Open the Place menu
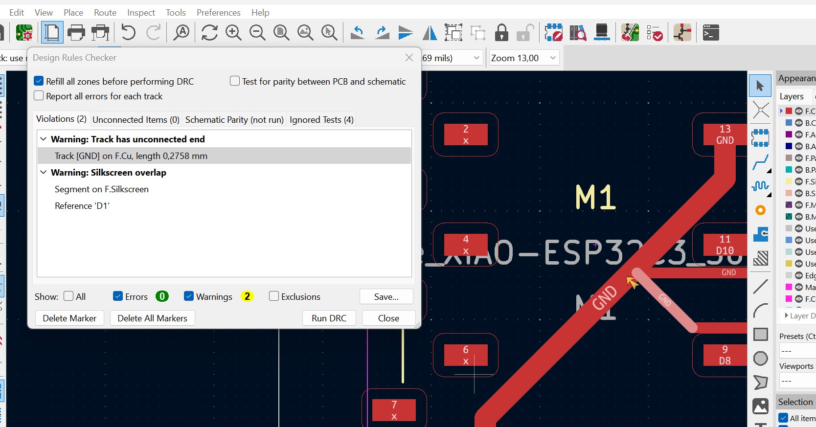The image size is (816, 427). [73, 13]
